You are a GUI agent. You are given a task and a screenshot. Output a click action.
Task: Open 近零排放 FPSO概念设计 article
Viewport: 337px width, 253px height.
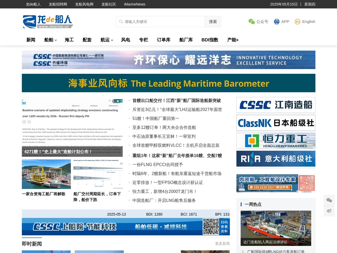click(x=168, y=183)
